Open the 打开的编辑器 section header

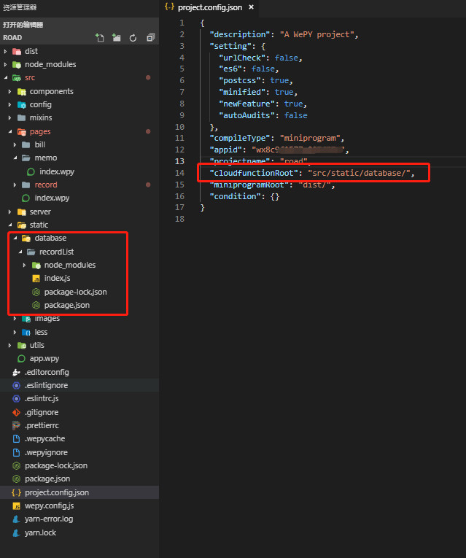[x=23, y=24]
